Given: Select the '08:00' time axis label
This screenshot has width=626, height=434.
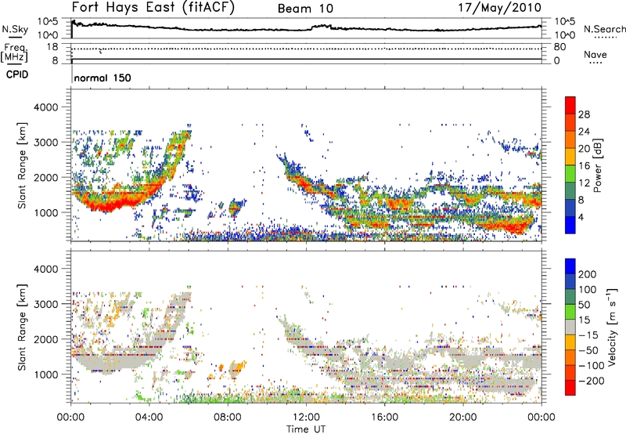Looking at the screenshot, I should (228, 418).
